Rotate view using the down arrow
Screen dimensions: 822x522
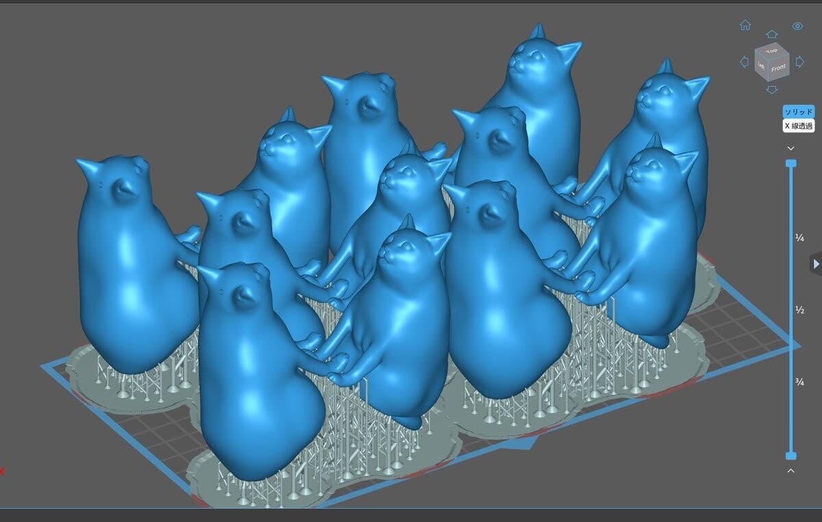pyautogui.click(x=772, y=90)
